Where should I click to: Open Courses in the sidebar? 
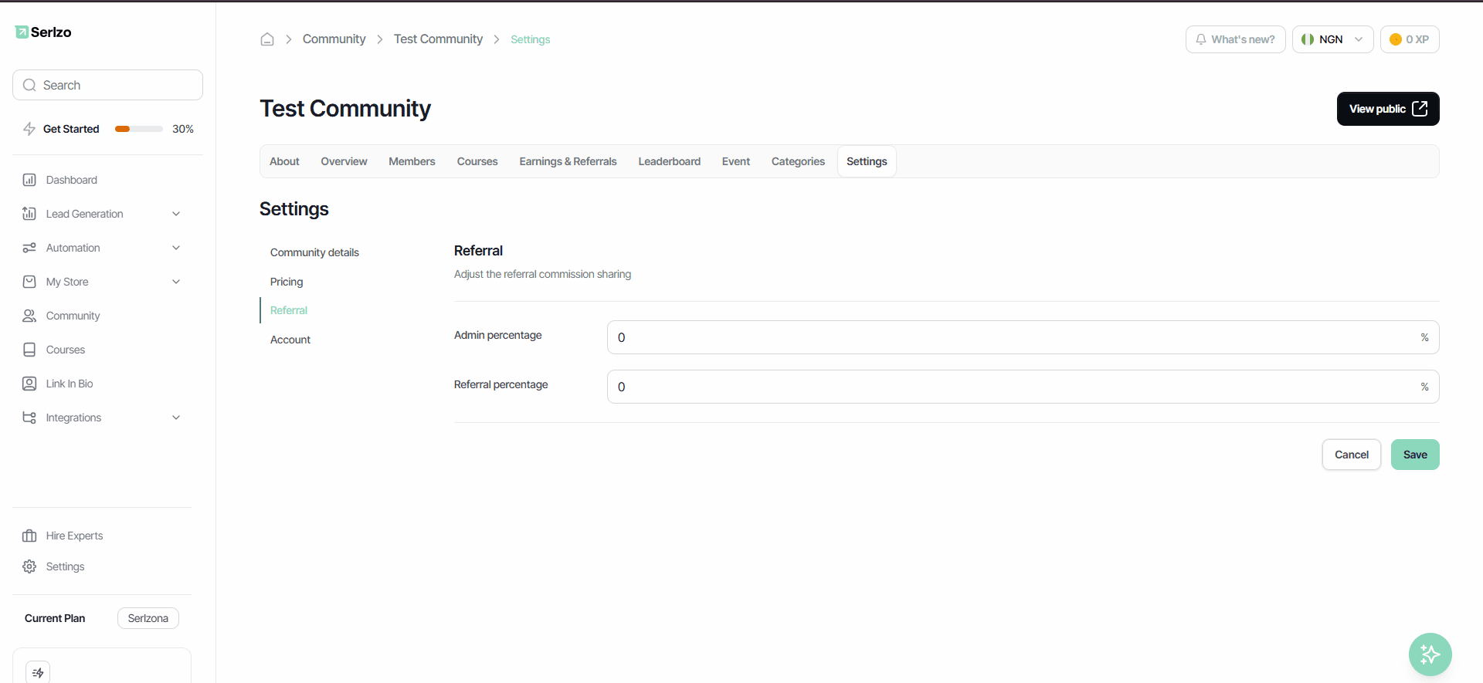coord(66,350)
